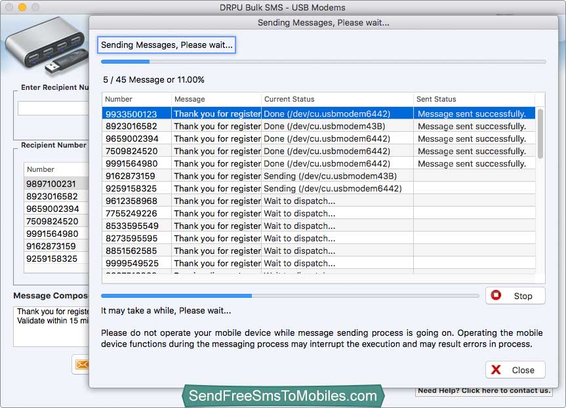Click the Stop button label

point(523,296)
